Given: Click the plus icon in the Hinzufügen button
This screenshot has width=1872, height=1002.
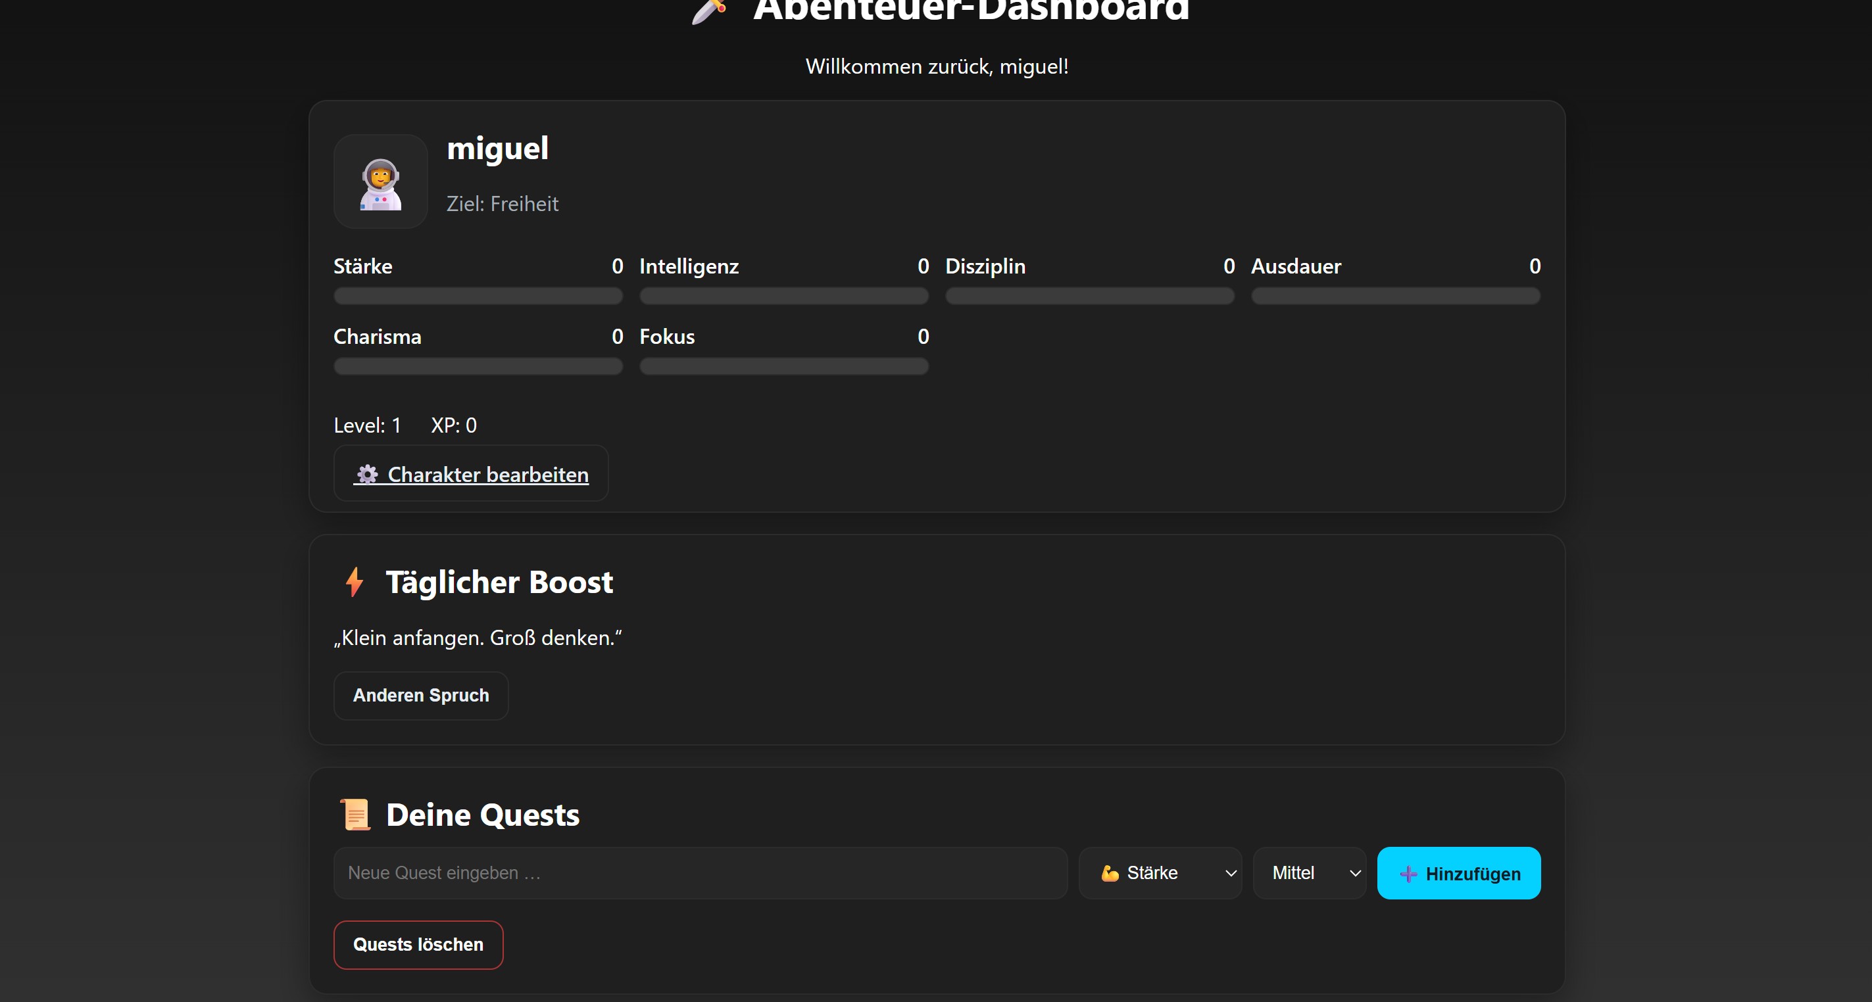Looking at the screenshot, I should coord(1408,873).
